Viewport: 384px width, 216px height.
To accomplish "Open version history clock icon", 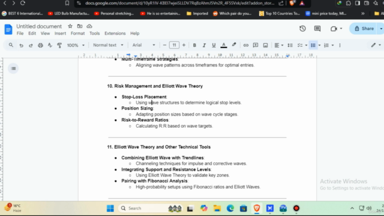I will click(302, 29).
